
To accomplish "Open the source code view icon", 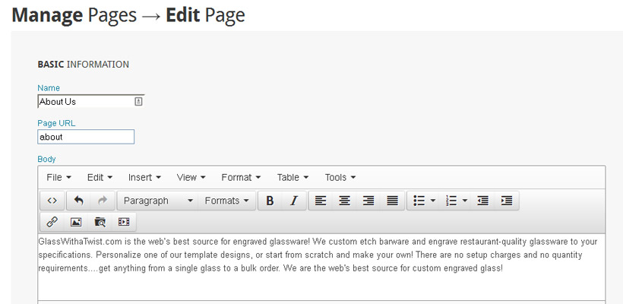I will click(52, 201).
